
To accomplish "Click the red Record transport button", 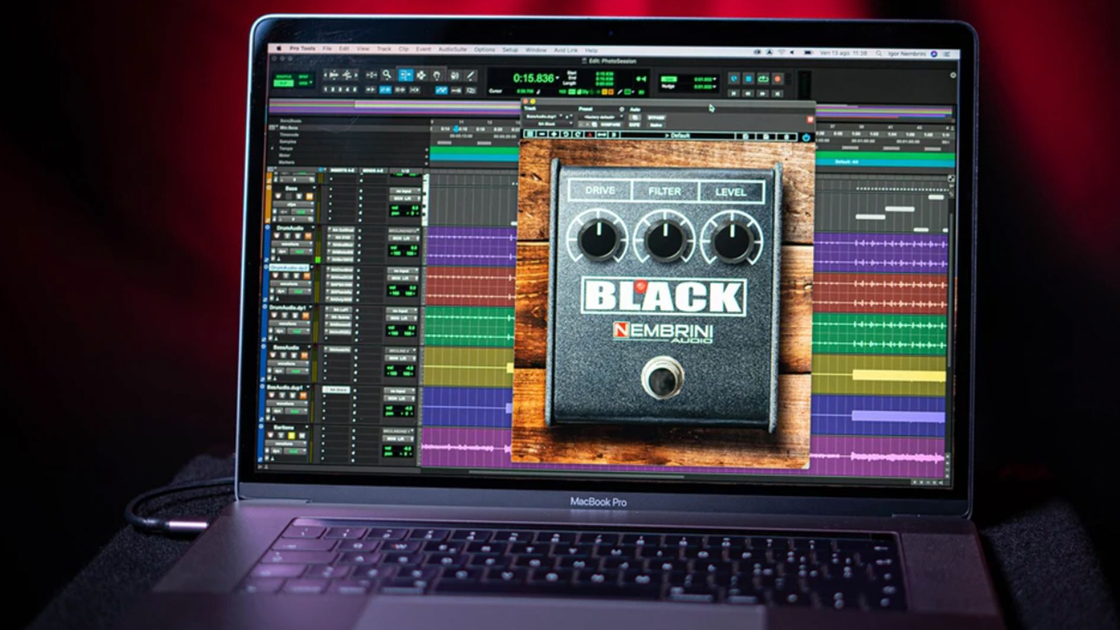I will point(778,78).
